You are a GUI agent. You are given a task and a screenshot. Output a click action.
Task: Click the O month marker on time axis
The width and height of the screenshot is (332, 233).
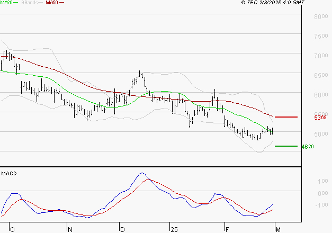(x=12, y=230)
